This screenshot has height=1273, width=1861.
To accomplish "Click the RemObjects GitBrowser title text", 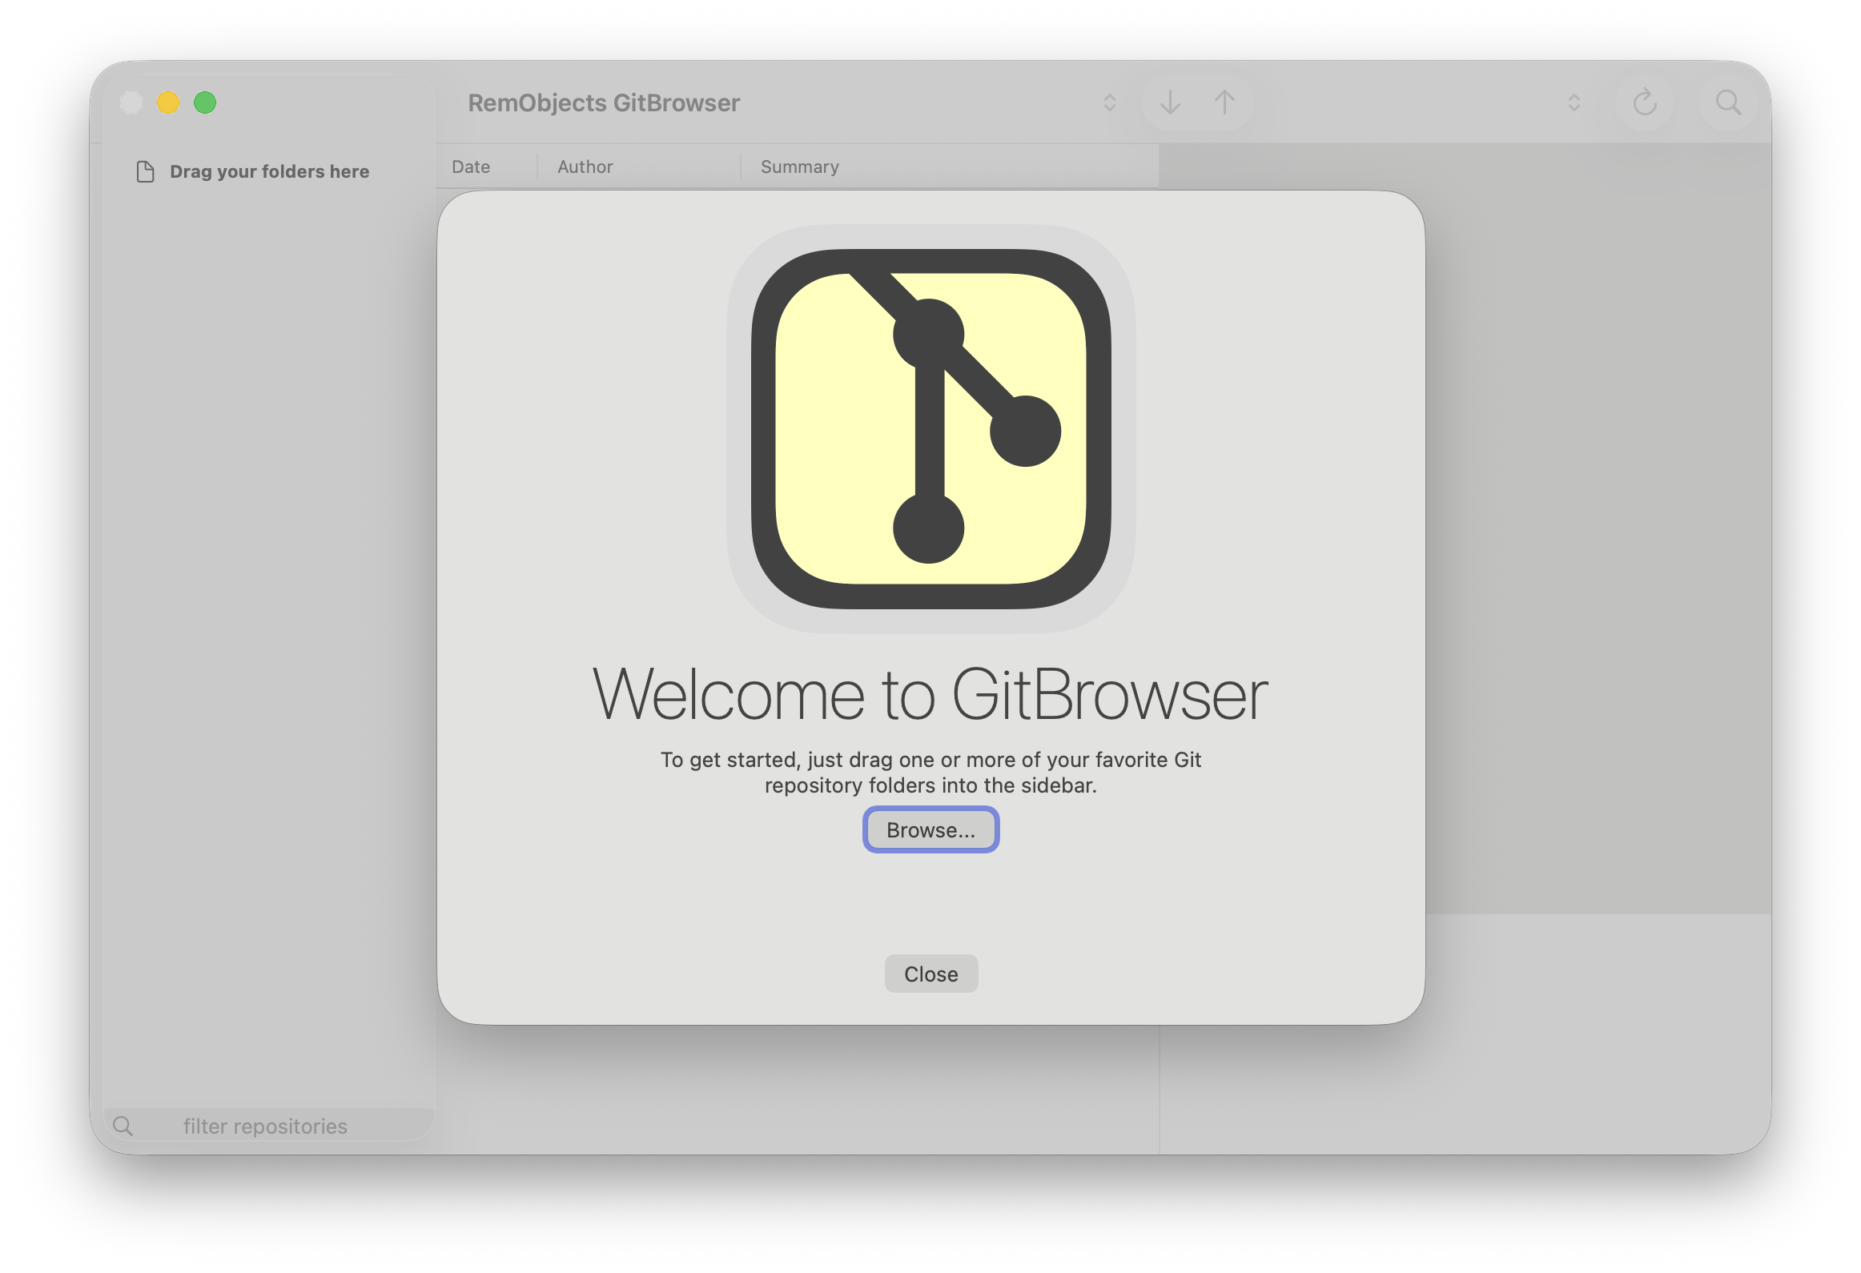I will [604, 102].
